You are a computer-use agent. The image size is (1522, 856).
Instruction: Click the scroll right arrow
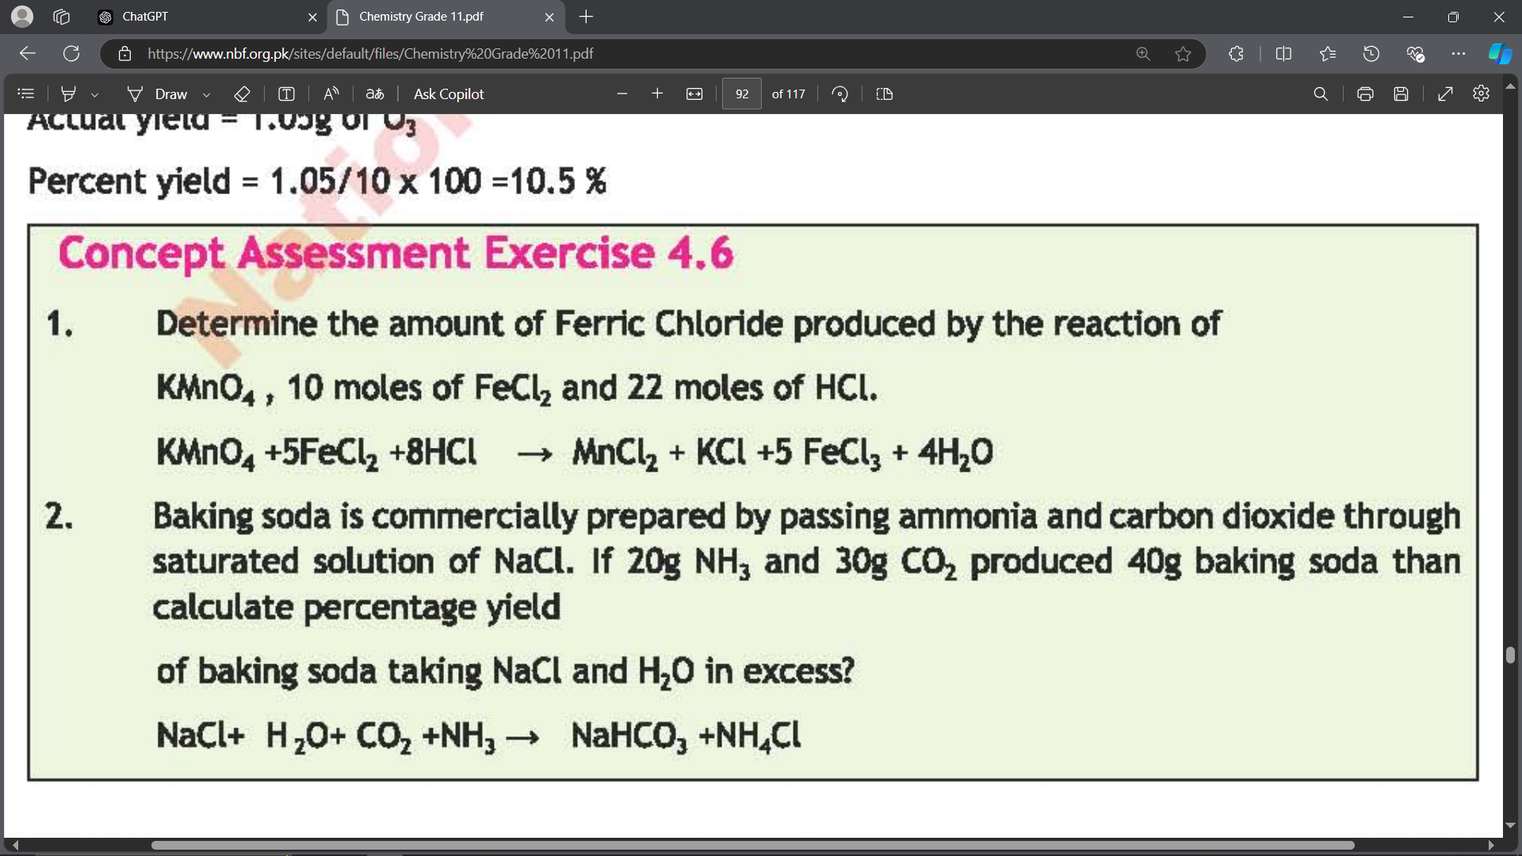[x=1491, y=846]
